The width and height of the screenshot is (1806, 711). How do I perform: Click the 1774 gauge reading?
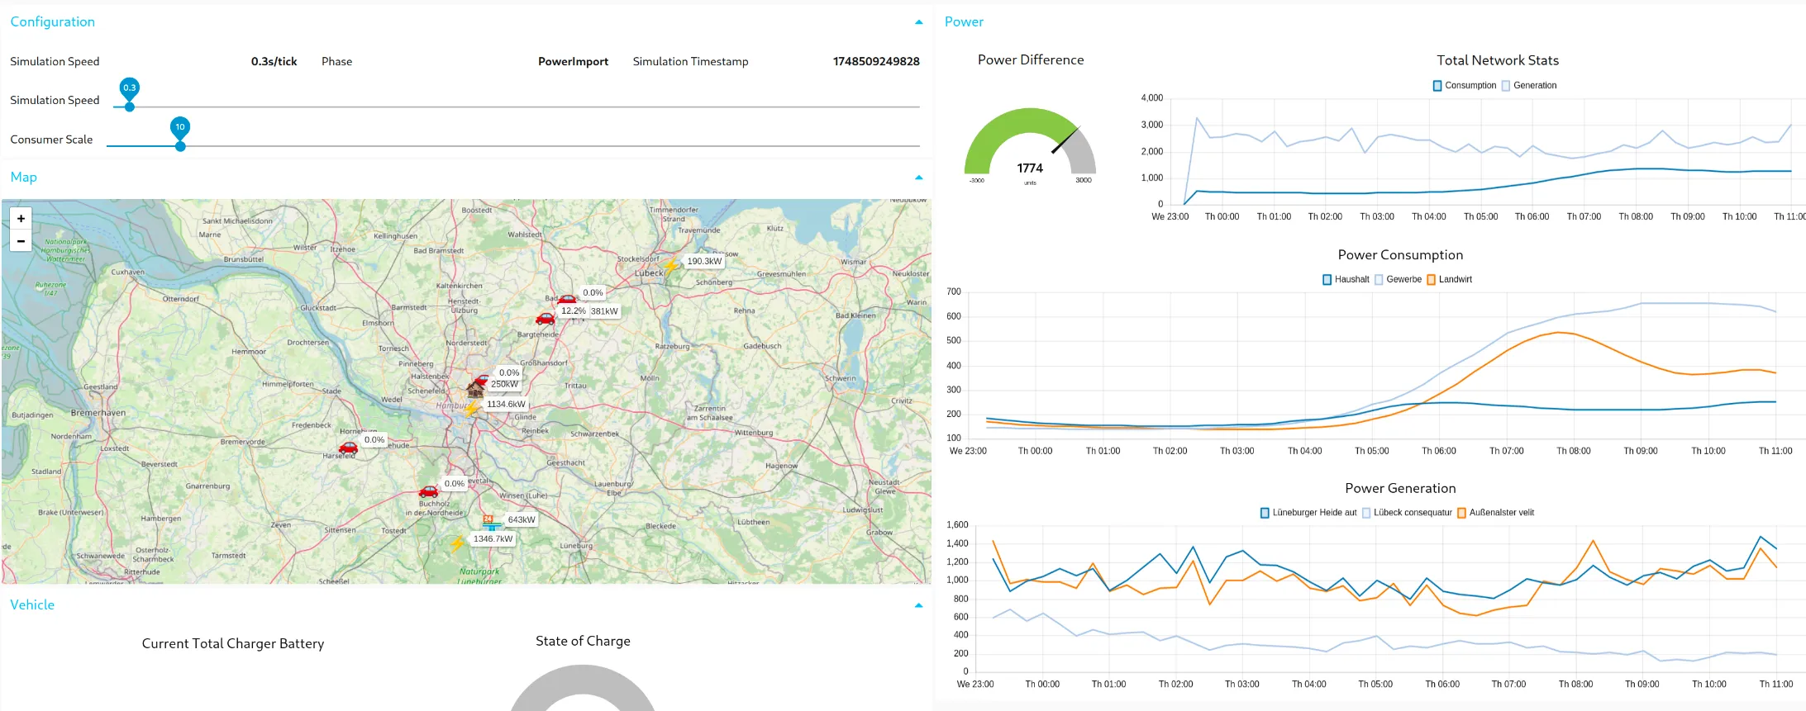pos(1030,168)
